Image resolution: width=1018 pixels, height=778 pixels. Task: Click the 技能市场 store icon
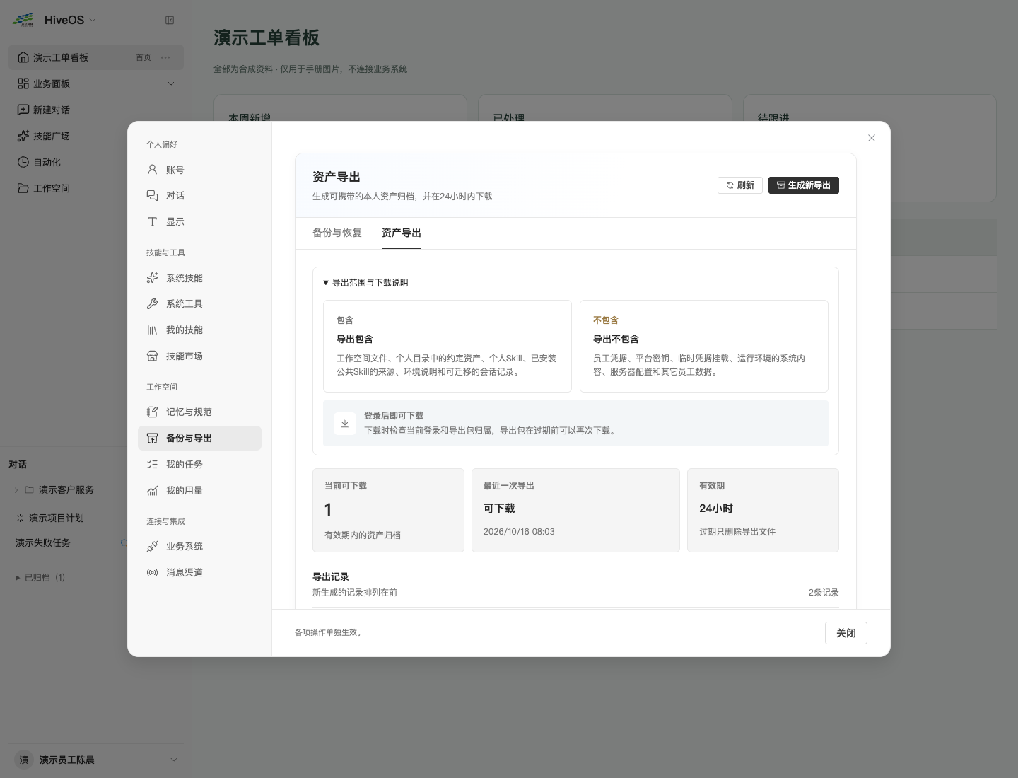tap(152, 356)
